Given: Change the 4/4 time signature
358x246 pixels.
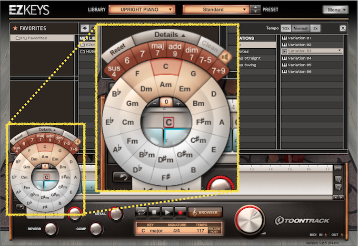Looking at the screenshot, I should point(176,231).
